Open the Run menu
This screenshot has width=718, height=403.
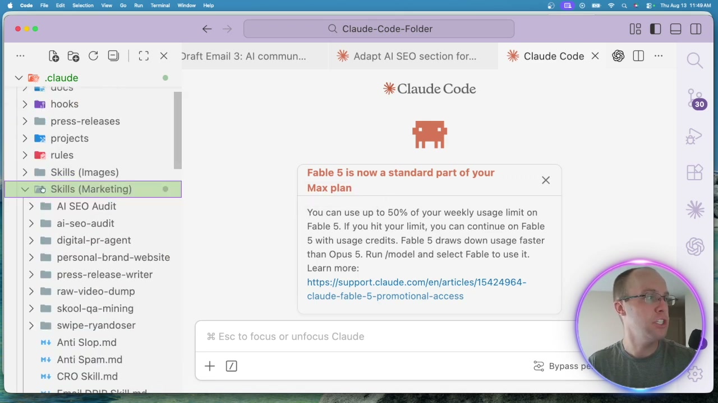click(x=138, y=6)
